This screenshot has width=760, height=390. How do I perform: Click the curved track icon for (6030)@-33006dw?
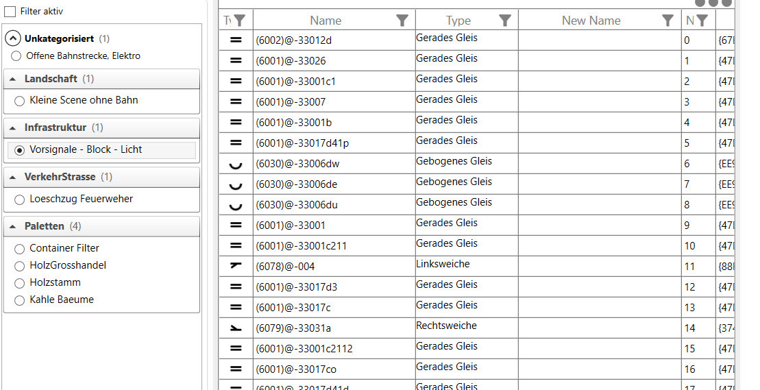click(x=236, y=164)
